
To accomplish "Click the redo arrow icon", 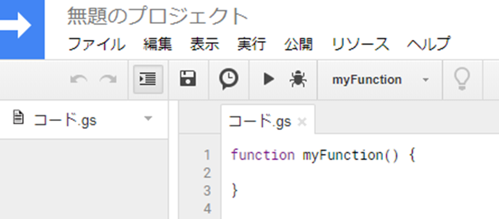I will 108,79.
